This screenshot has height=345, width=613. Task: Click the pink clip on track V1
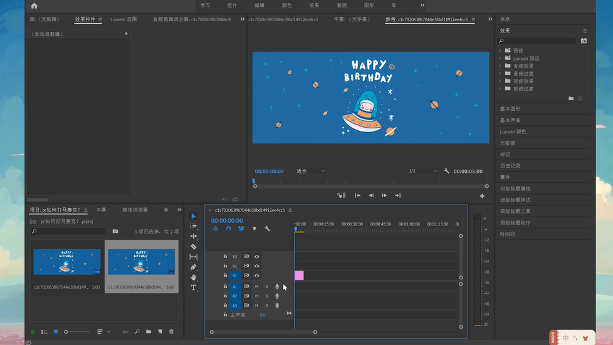click(x=299, y=275)
